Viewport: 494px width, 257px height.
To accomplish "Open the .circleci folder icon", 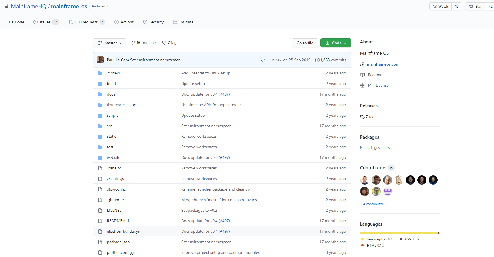I will pos(100,73).
